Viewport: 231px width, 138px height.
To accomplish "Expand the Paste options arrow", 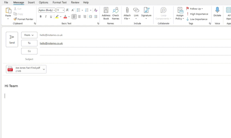I will coord(8,19).
